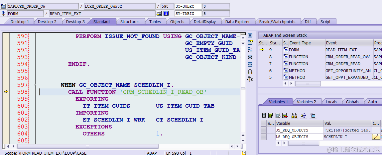Click the breakpoint margin at line 598
This screenshot has height=155, width=382.
coord(6,92)
